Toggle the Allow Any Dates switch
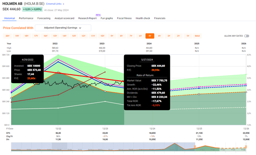256x155 pixels. point(246,36)
